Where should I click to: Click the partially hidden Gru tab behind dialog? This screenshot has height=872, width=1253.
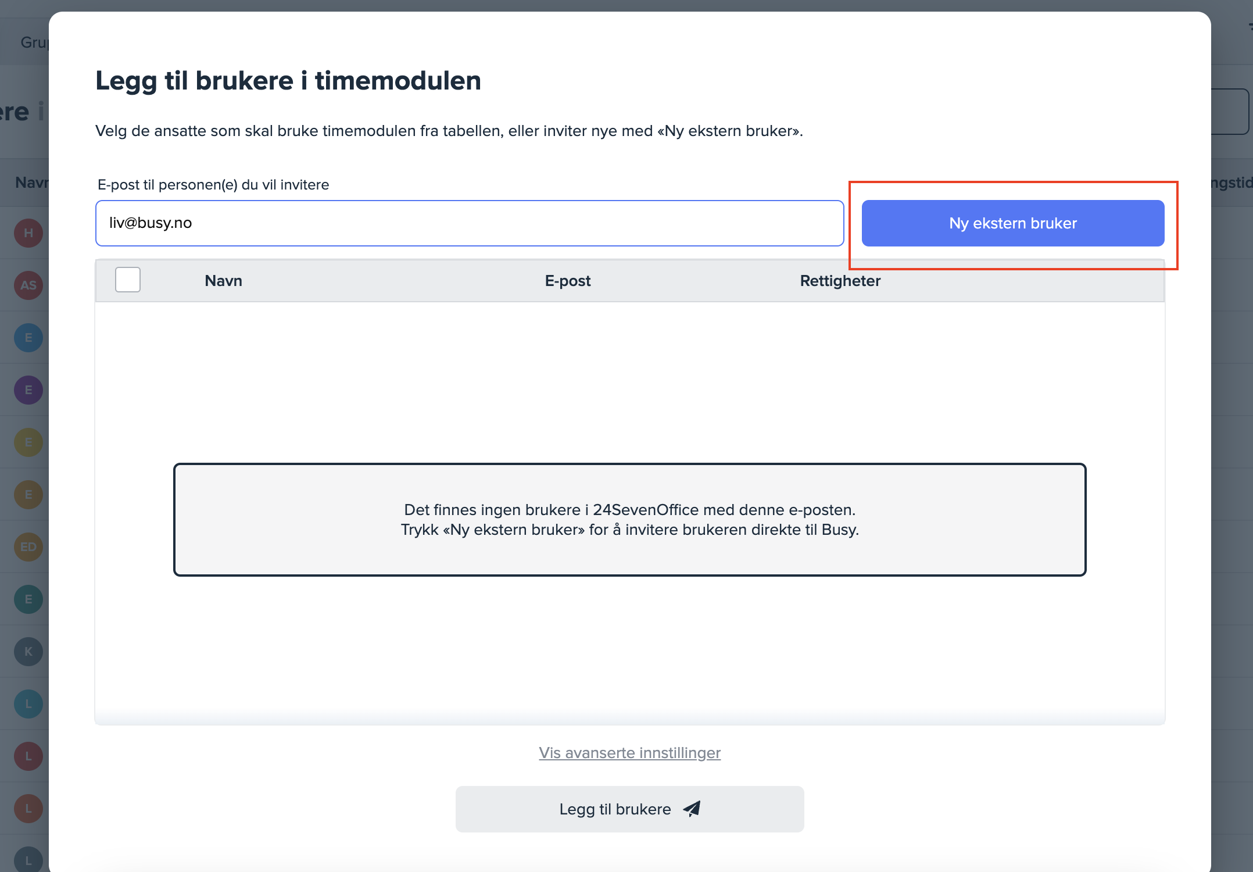coord(34,42)
